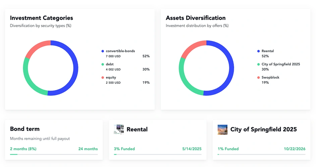Click the Swopblock legend label
This screenshot has height=167, width=316.
[270, 77]
